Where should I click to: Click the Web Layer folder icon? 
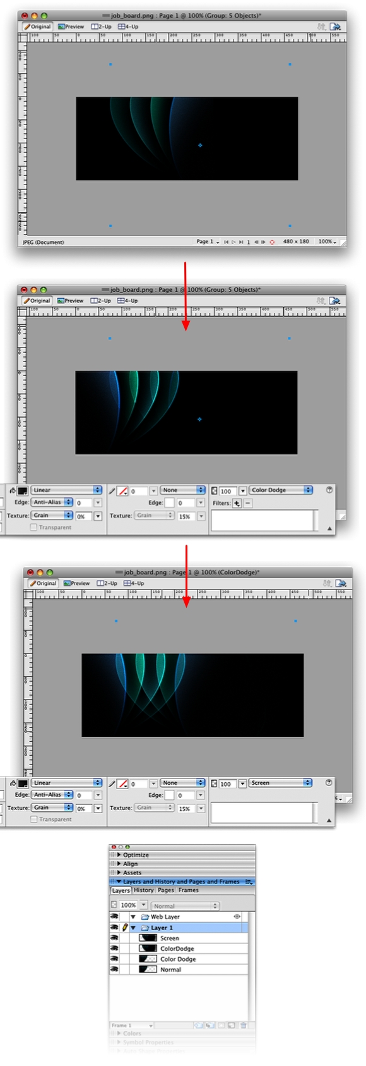145,917
